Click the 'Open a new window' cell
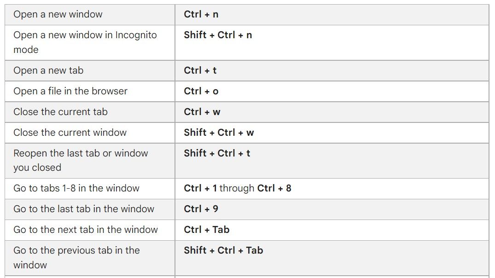This screenshot has height=278, width=495. [x=90, y=15]
